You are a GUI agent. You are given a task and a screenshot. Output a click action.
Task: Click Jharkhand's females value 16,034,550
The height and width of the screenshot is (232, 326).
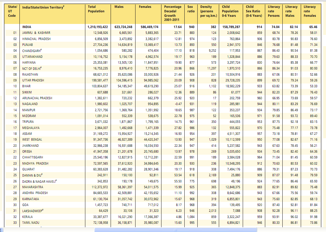pos(151,146)
